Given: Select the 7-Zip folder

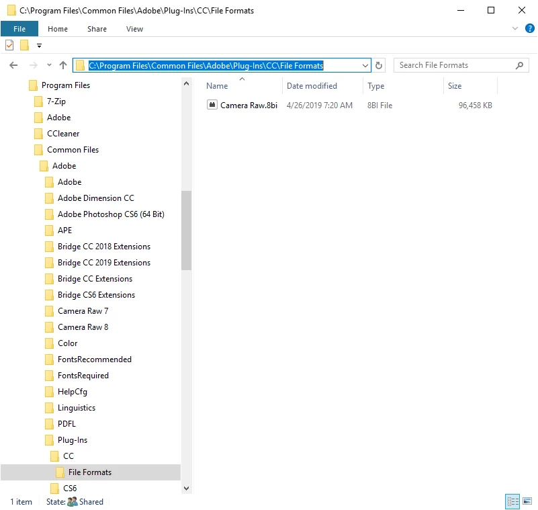Looking at the screenshot, I should pyautogui.click(x=56, y=101).
